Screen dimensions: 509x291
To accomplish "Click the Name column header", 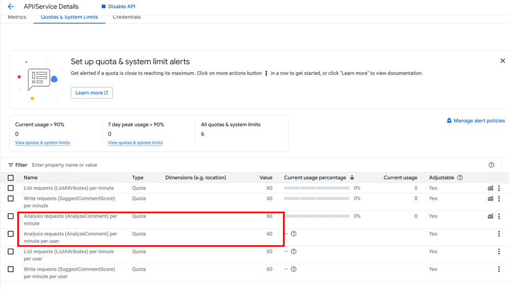I will click(x=31, y=178).
